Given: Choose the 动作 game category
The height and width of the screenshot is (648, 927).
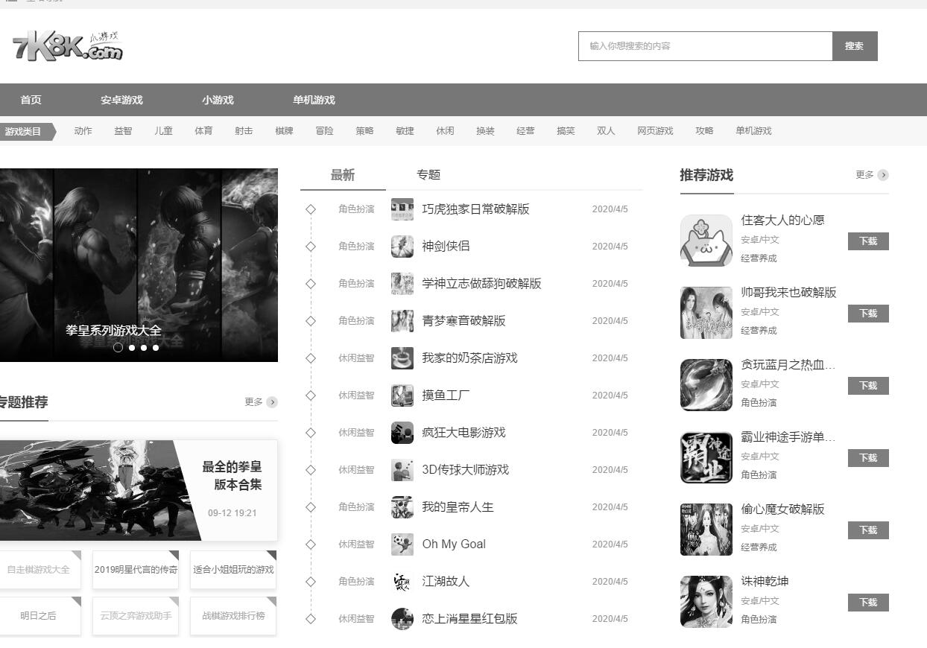Looking at the screenshot, I should (x=83, y=131).
